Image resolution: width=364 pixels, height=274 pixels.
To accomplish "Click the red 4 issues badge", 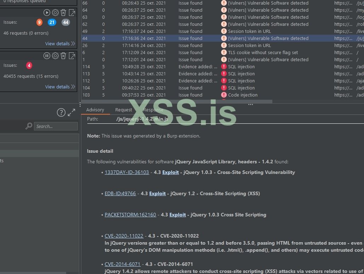I will pos(29,65).
